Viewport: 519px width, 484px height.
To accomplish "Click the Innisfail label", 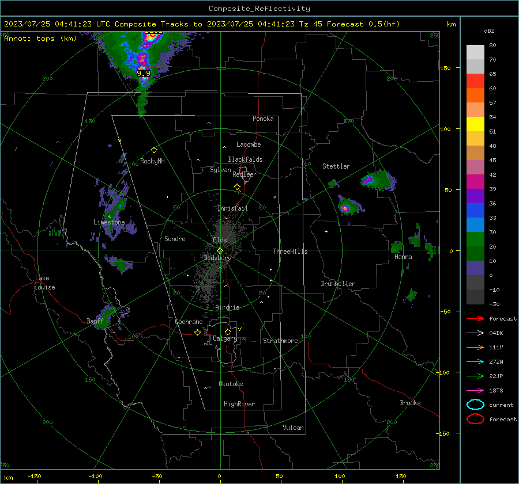I will 232,208.
